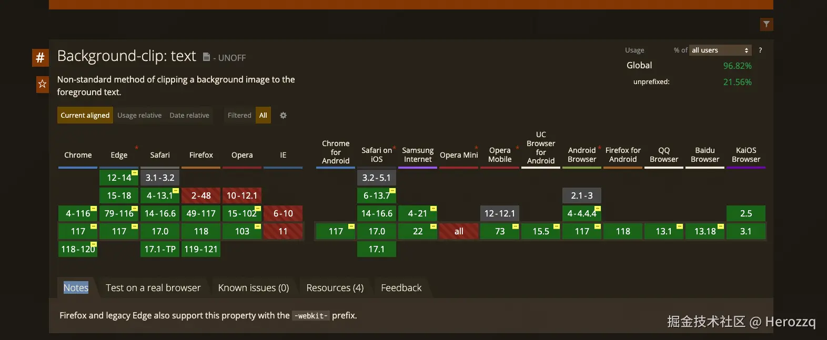Open the filter funnel icon
The height and width of the screenshot is (340, 827).
tap(767, 24)
